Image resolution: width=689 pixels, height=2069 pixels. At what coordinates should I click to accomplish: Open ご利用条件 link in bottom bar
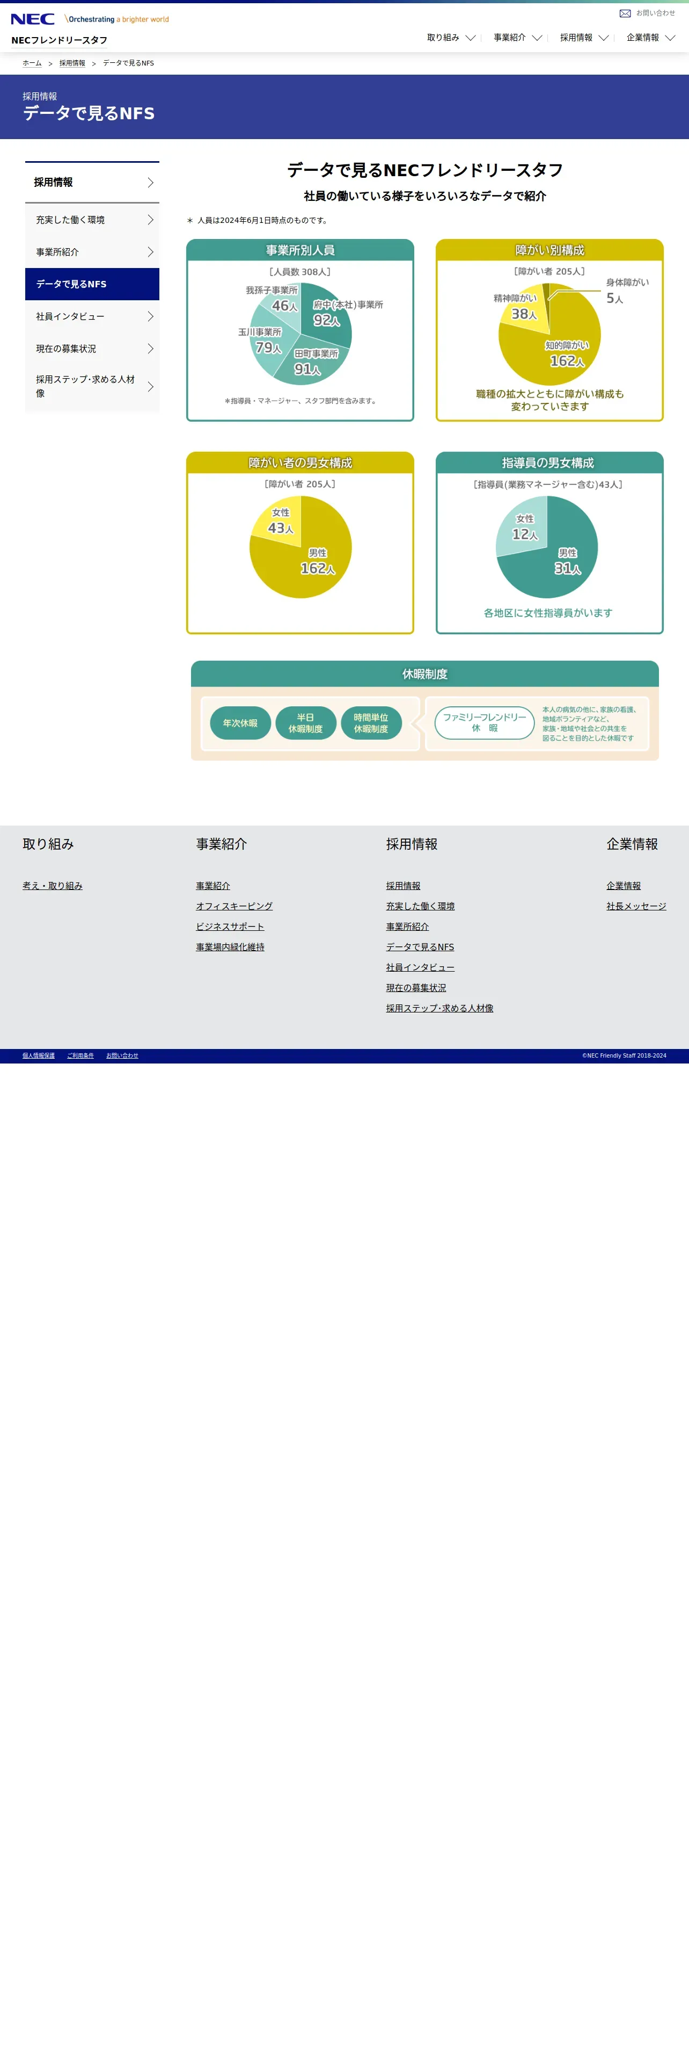(80, 1055)
